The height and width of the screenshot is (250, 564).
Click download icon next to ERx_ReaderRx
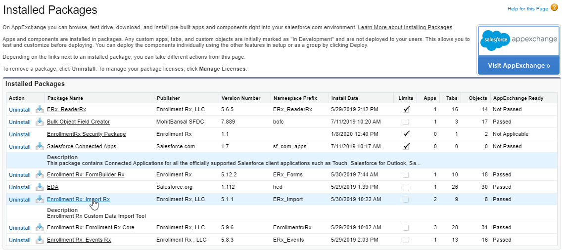click(x=40, y=109)
